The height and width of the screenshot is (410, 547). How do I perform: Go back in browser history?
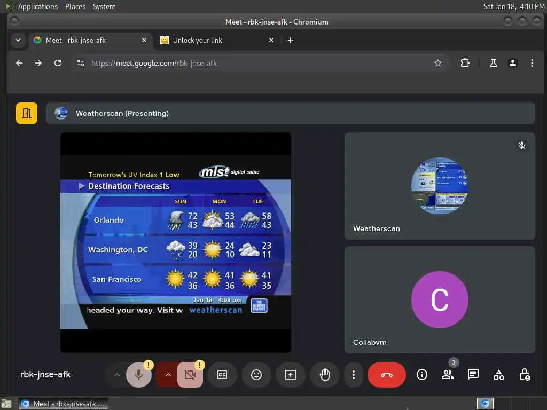pos(20,63)
